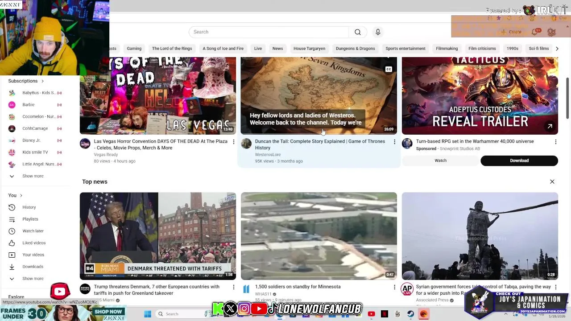
Task: Open Liked videos in the sidebar
Action: click(34, 243)
